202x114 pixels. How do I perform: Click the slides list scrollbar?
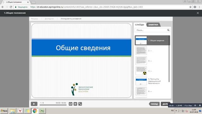coord(169,59)
